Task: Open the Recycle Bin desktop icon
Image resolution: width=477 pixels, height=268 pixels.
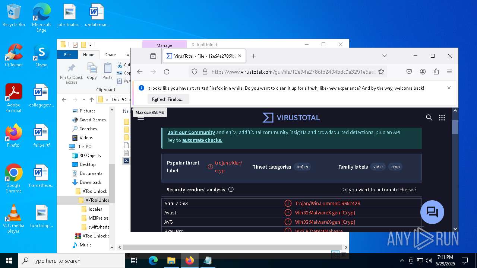Action: [x=14, y=16]
